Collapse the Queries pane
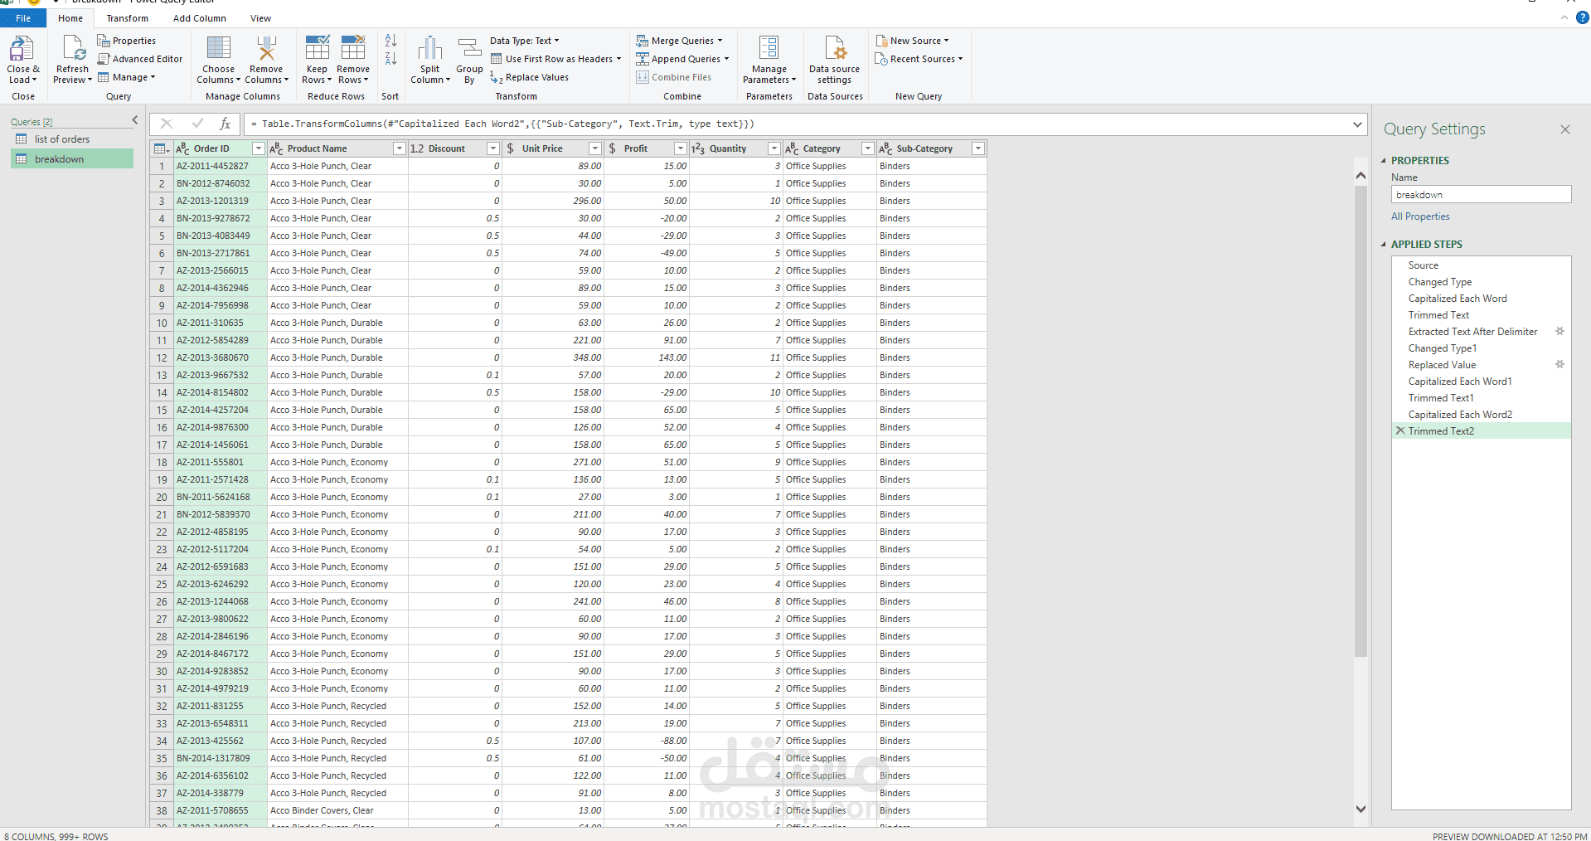The width and height of the screenshot is (1591, 841). (x=135, y=120)
